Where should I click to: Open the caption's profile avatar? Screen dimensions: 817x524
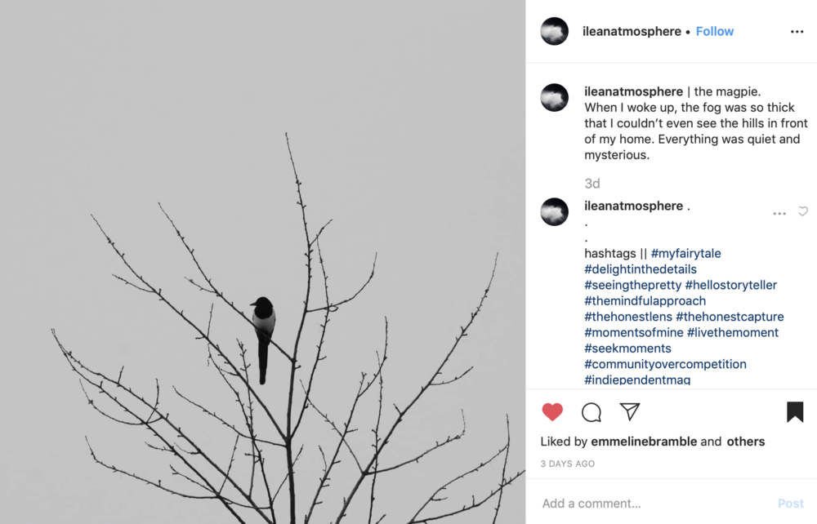pos(555,97)
